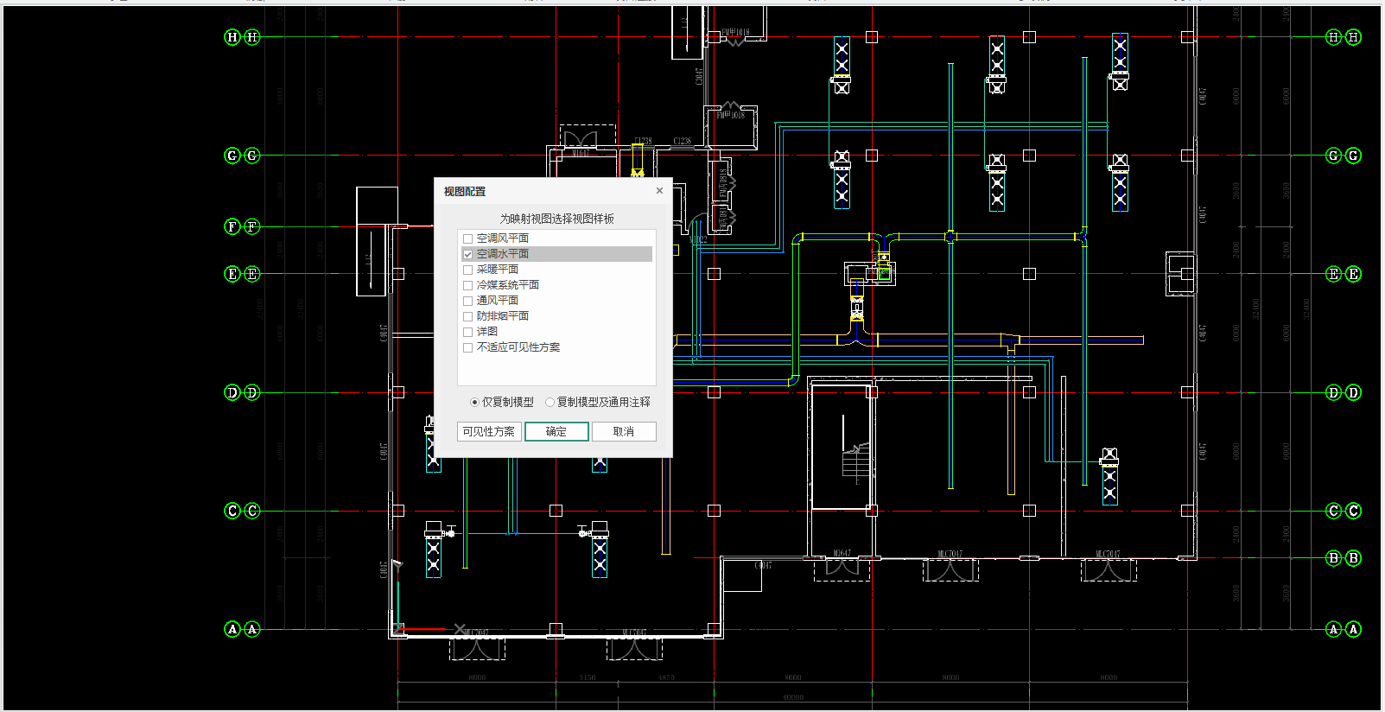Check the 防排烟平面 option
Viewport: 1385px width, 712px height.
click(x=467, y=316)
